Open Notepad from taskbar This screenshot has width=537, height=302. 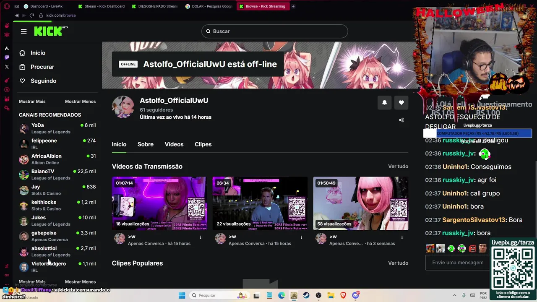click(x=269, y=295)
